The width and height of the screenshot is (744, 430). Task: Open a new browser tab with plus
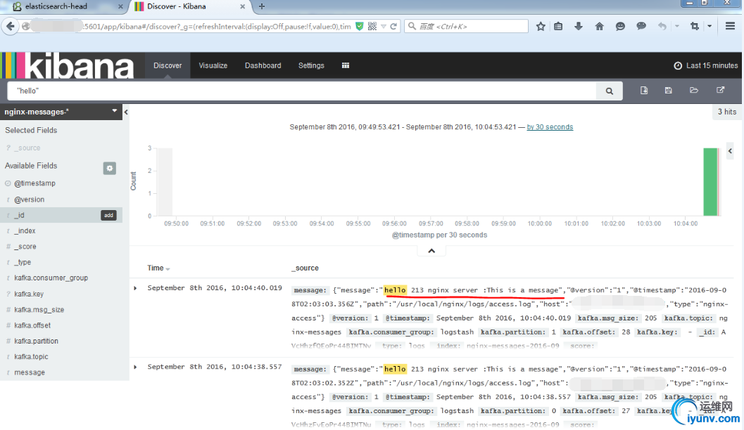tap(261, 6)
